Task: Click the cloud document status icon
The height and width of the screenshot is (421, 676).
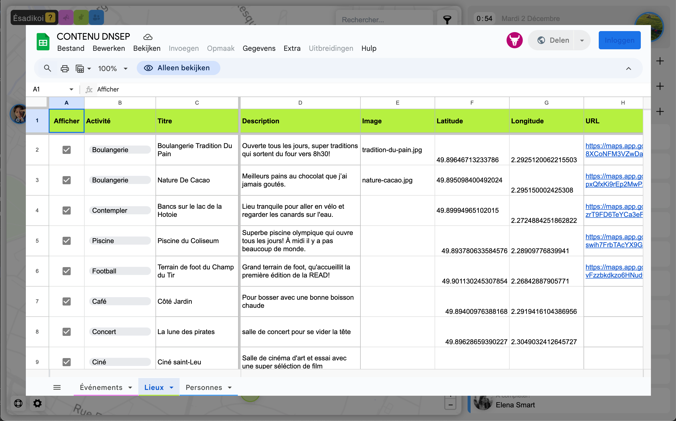Action: tap(148, 37)
